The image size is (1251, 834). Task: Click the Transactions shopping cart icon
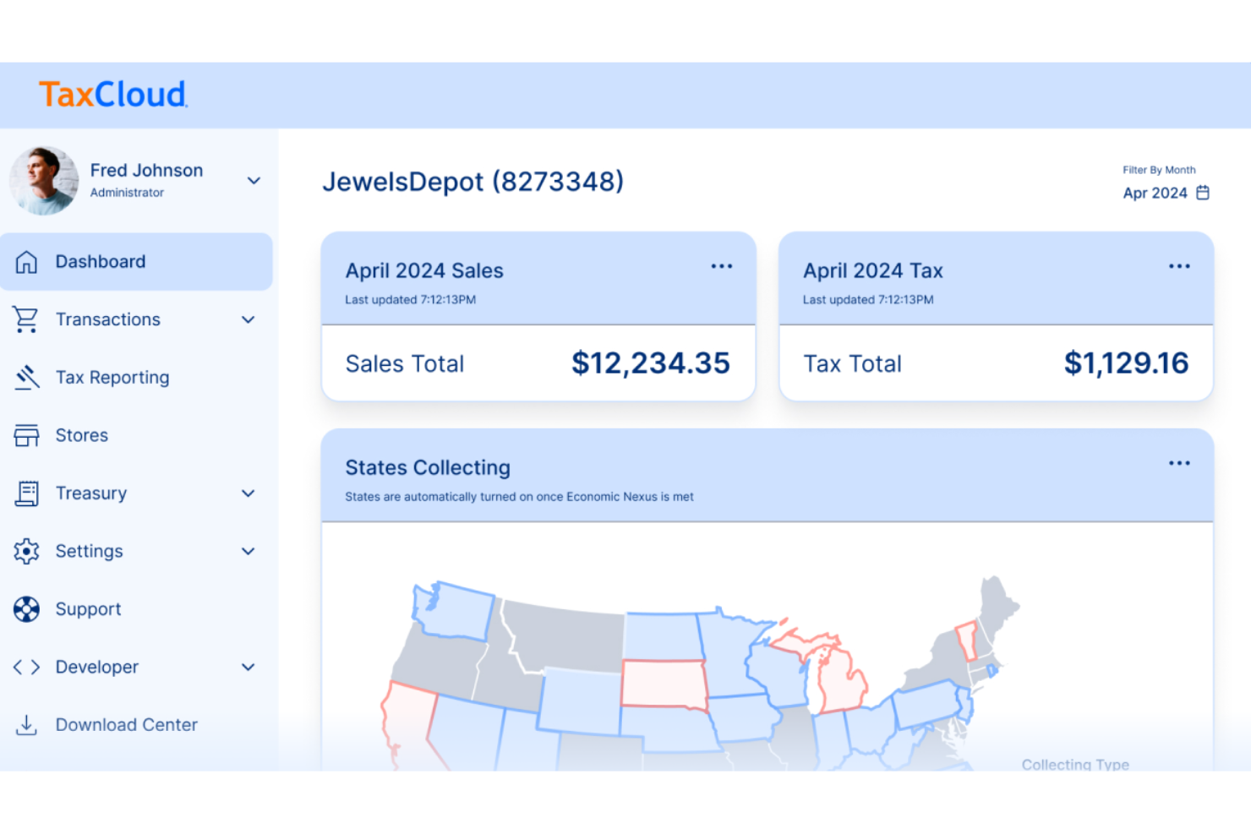point(26,319)
